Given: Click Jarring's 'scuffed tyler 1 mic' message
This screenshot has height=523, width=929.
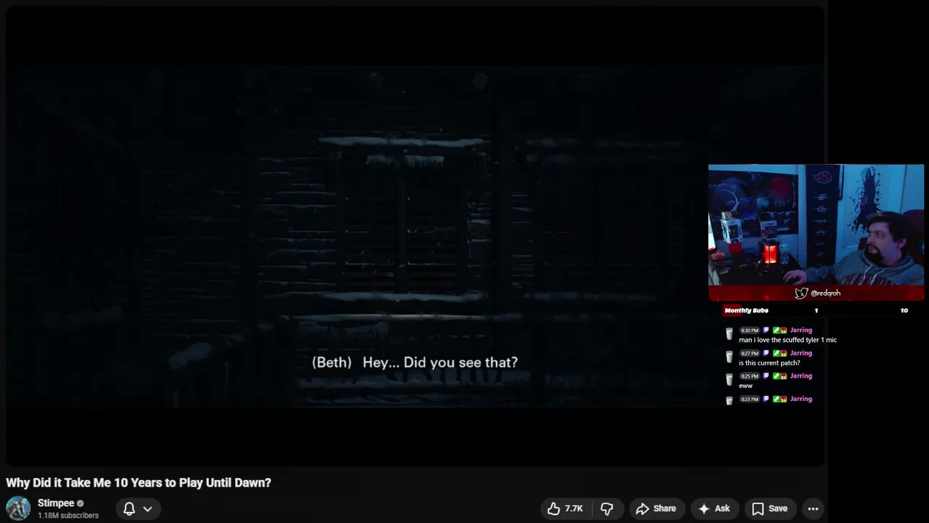Looking at the screenshot, I should (787, 340).
